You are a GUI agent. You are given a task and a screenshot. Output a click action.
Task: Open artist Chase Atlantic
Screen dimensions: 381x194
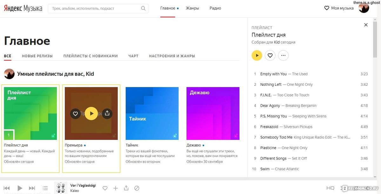click(x=287, y=169)
